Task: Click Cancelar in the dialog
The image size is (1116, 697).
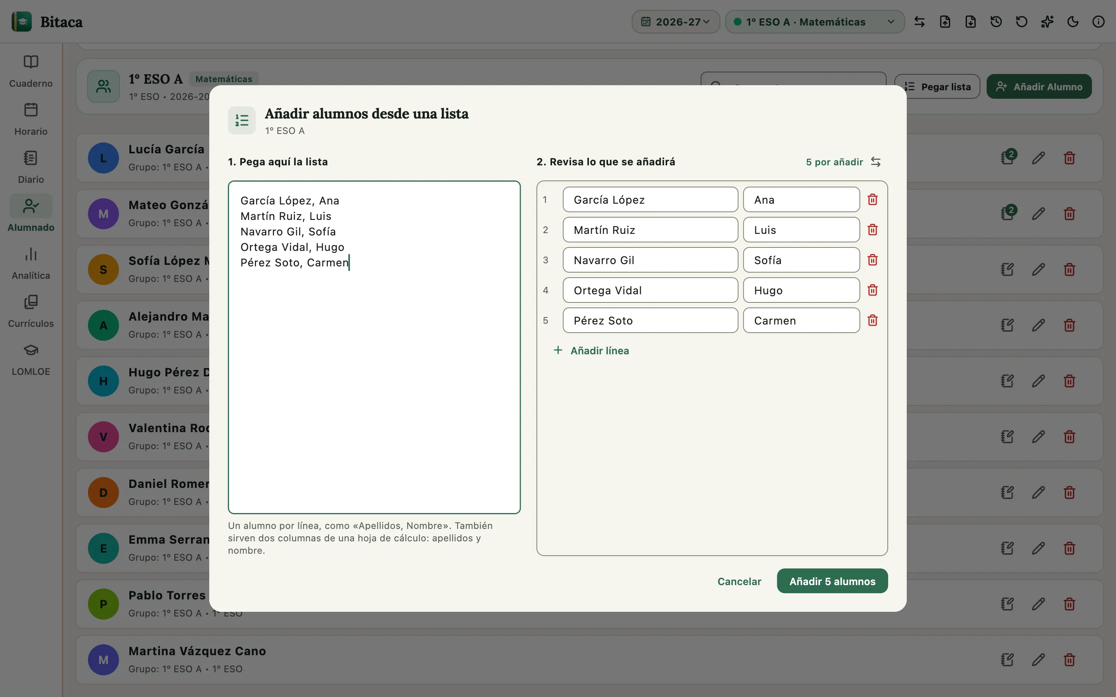Action: click(x=739, y=581)
